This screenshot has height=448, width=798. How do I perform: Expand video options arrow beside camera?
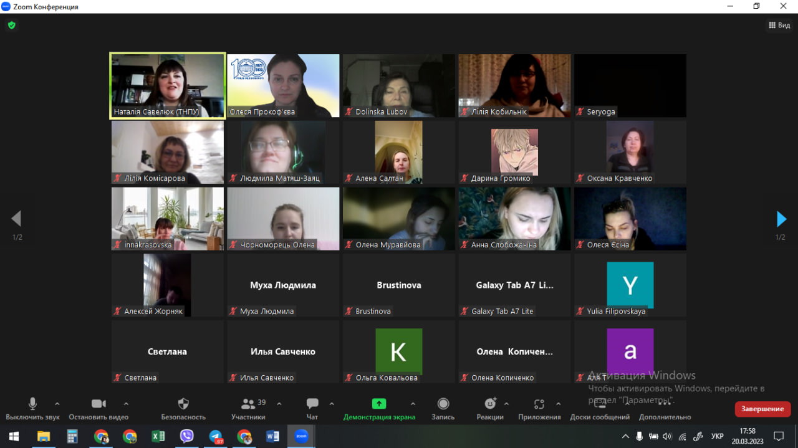coord(126,403)
